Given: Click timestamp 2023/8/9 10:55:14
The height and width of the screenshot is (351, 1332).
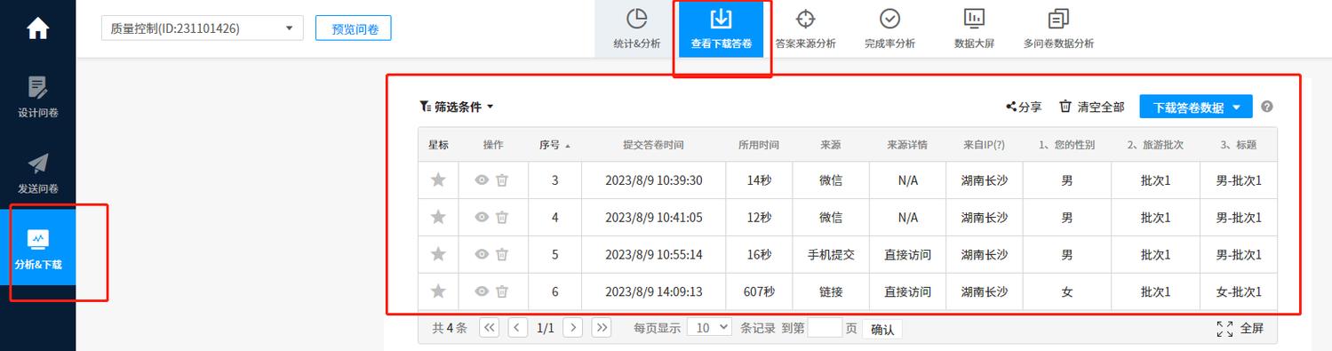Looking at the screenshot, I should 653,254.
